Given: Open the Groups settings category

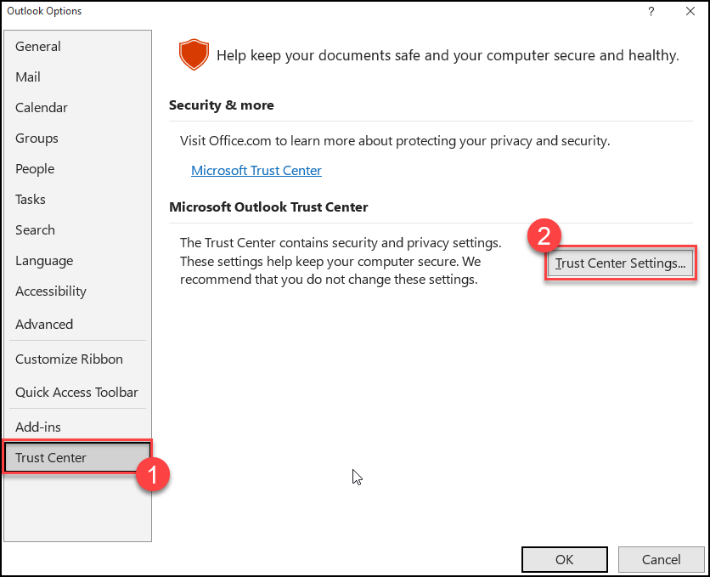Looking at the screenshot, I should [x=37, y=139].
